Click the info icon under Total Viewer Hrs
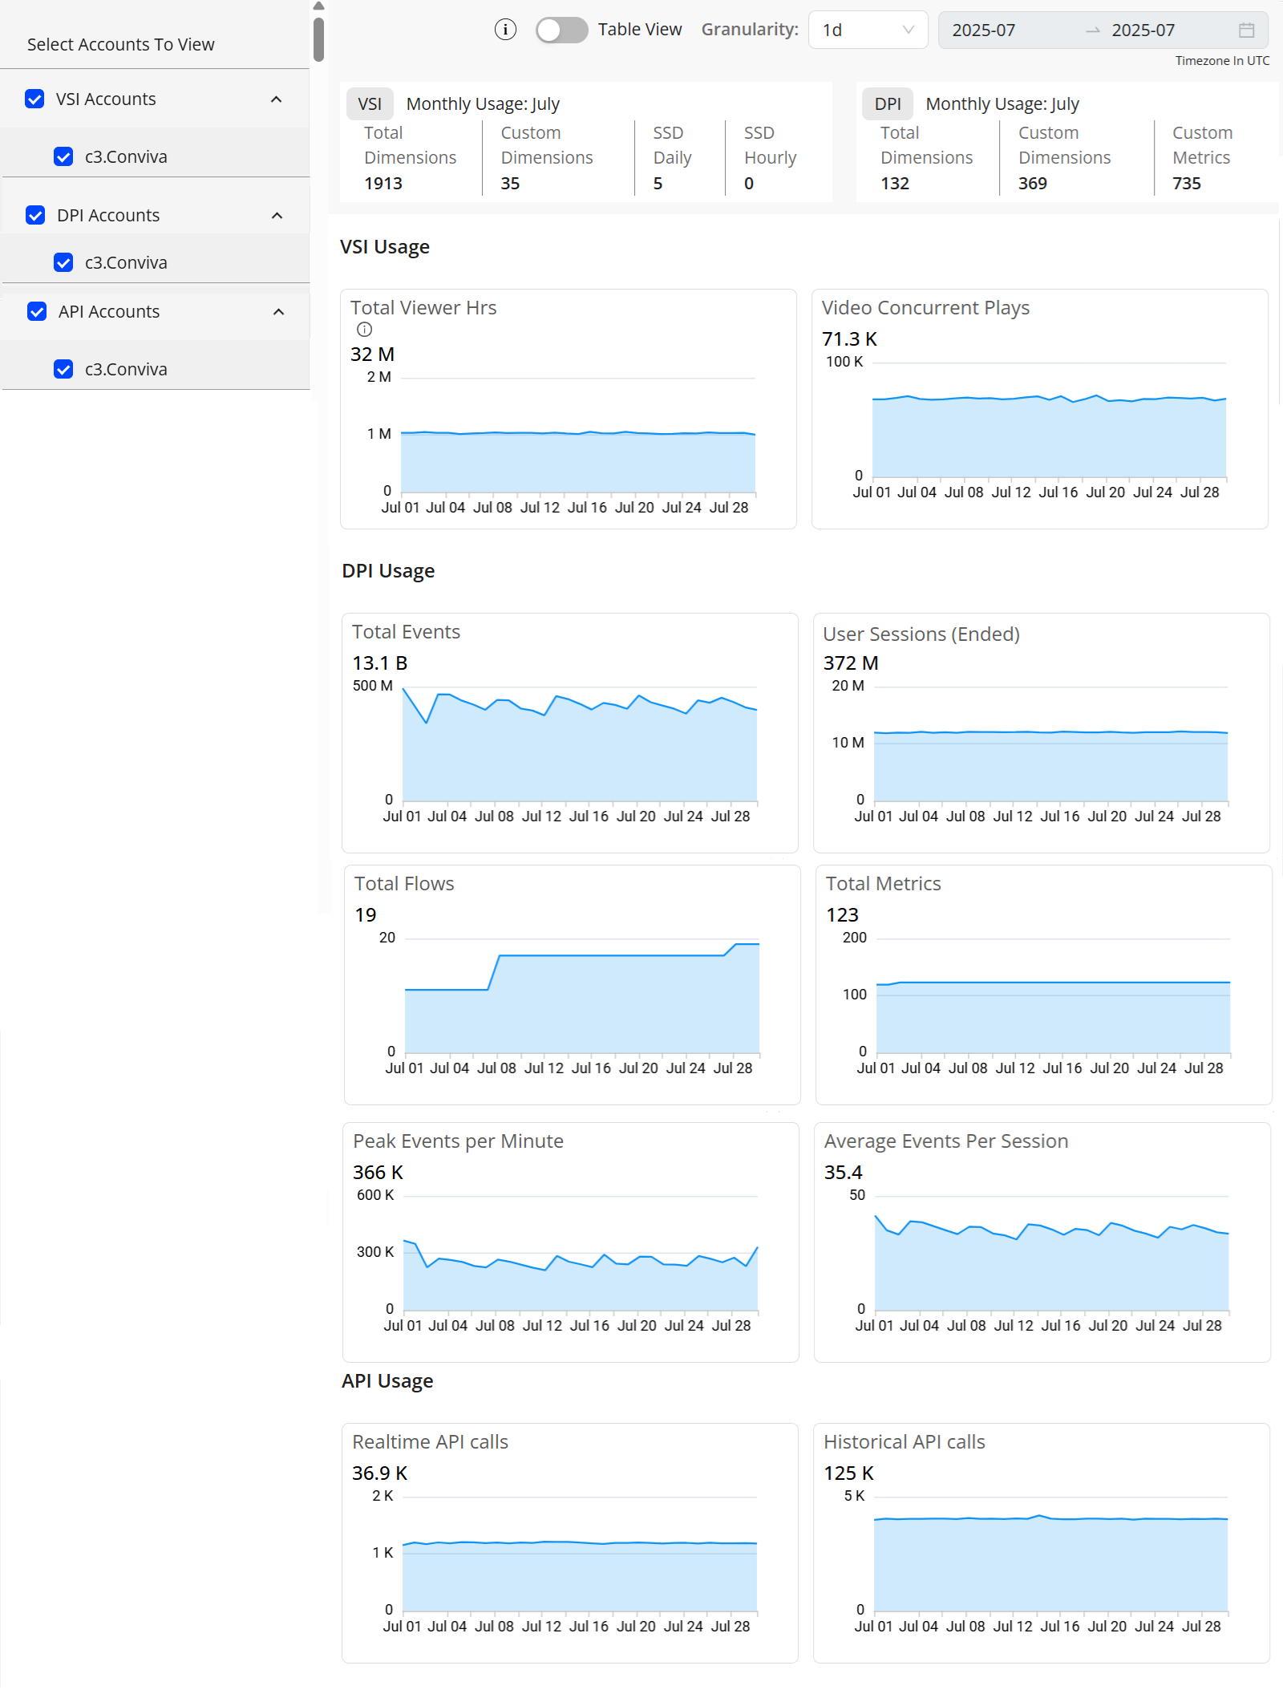The image size is (1283, 1690). [364, 329]
